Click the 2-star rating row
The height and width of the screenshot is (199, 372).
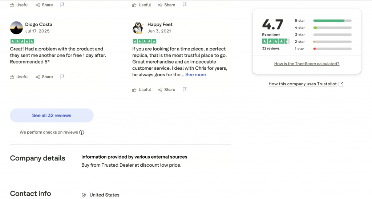coord(323,42)
